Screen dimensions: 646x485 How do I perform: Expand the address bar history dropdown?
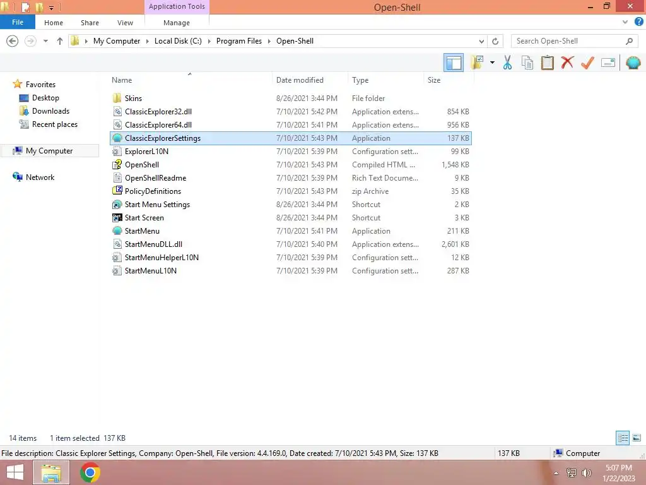click(x=481, y=41)
